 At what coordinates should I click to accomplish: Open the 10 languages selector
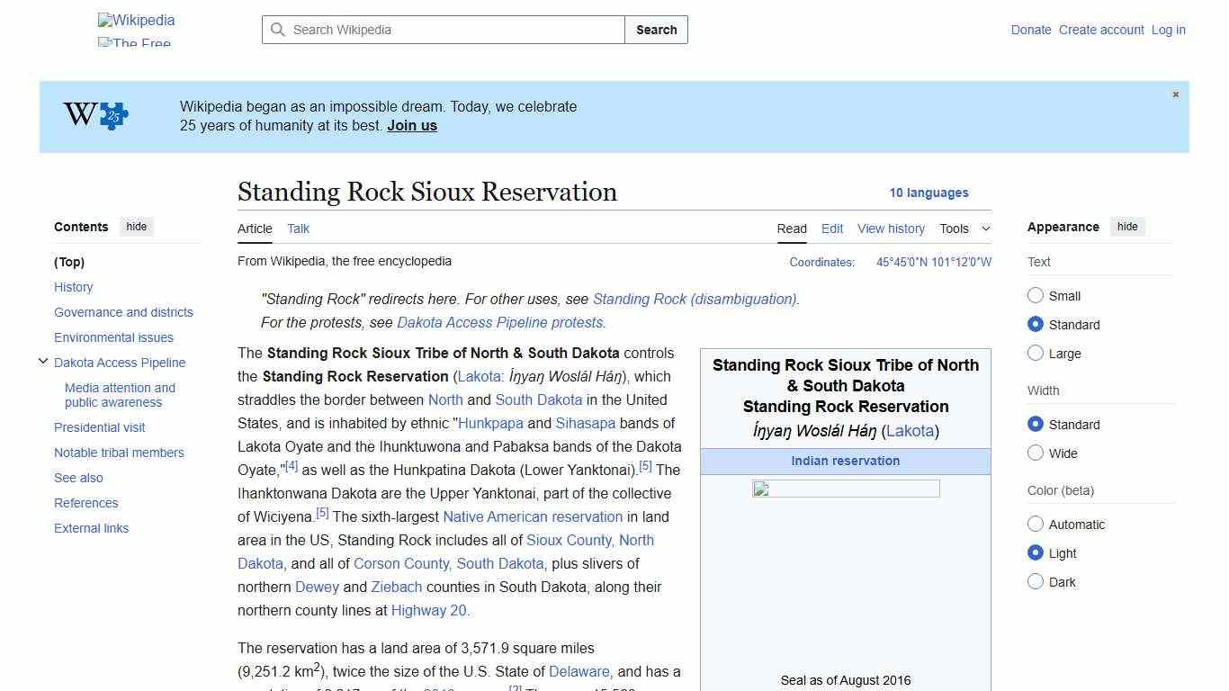point(929,193)
